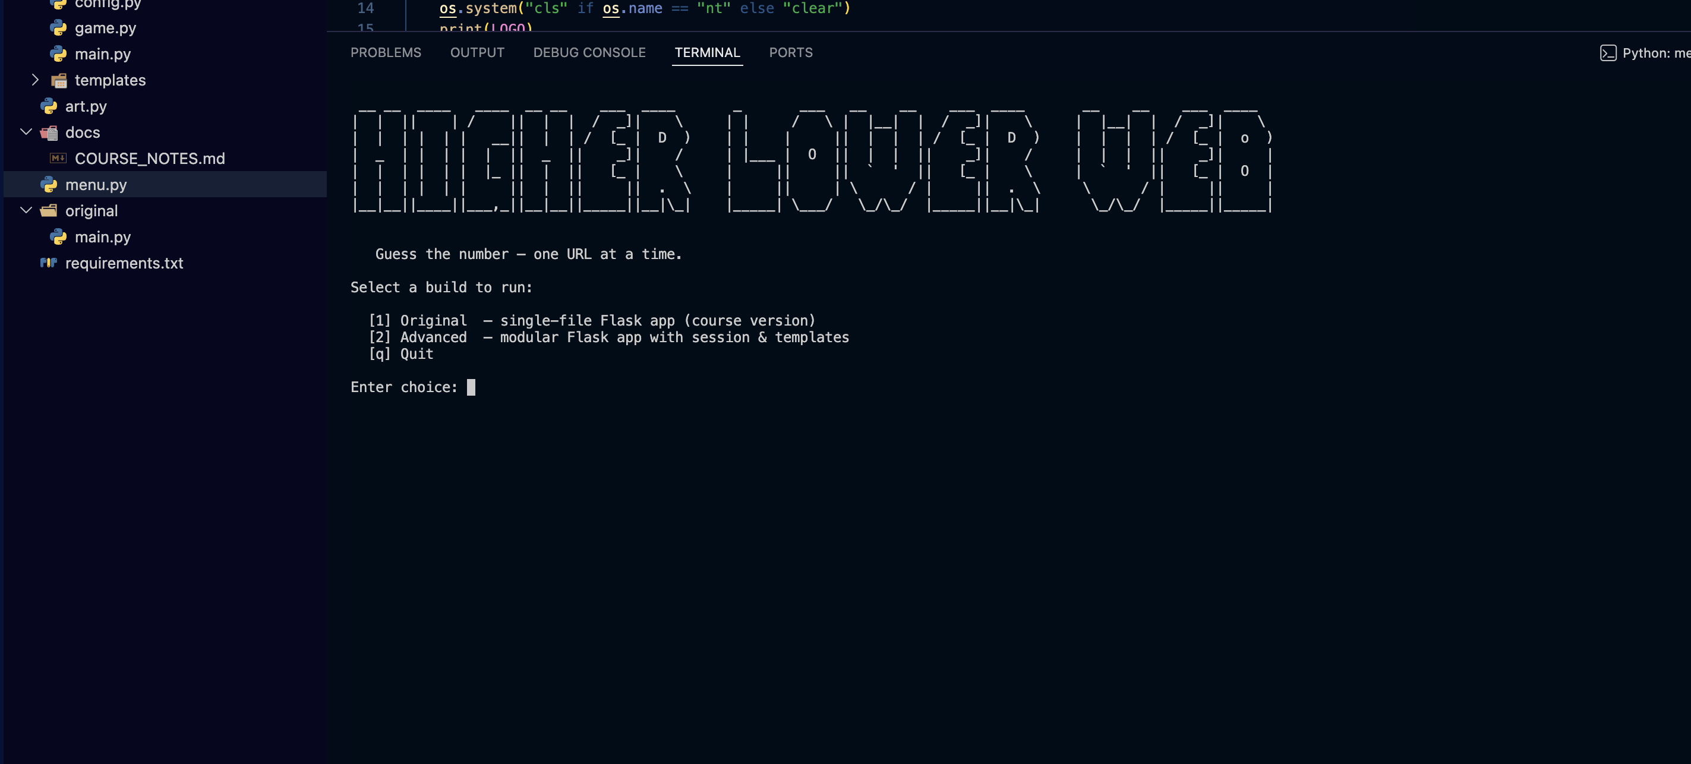Click 'Select a build to run:' text
This screenshot has height=764, width=1691.
(x=442, y=288)
